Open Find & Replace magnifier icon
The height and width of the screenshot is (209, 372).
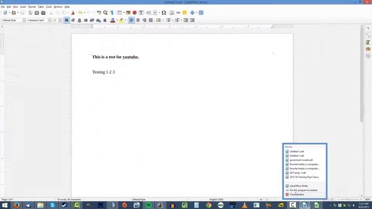(x=105, y=13)
